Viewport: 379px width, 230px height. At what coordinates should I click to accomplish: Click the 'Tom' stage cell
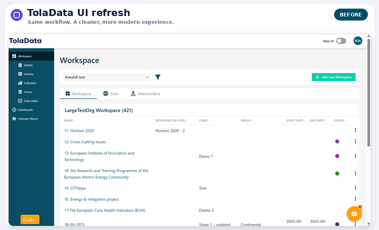[203, 188]
